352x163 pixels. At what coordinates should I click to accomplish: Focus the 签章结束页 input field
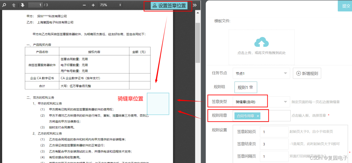point(274,144)
